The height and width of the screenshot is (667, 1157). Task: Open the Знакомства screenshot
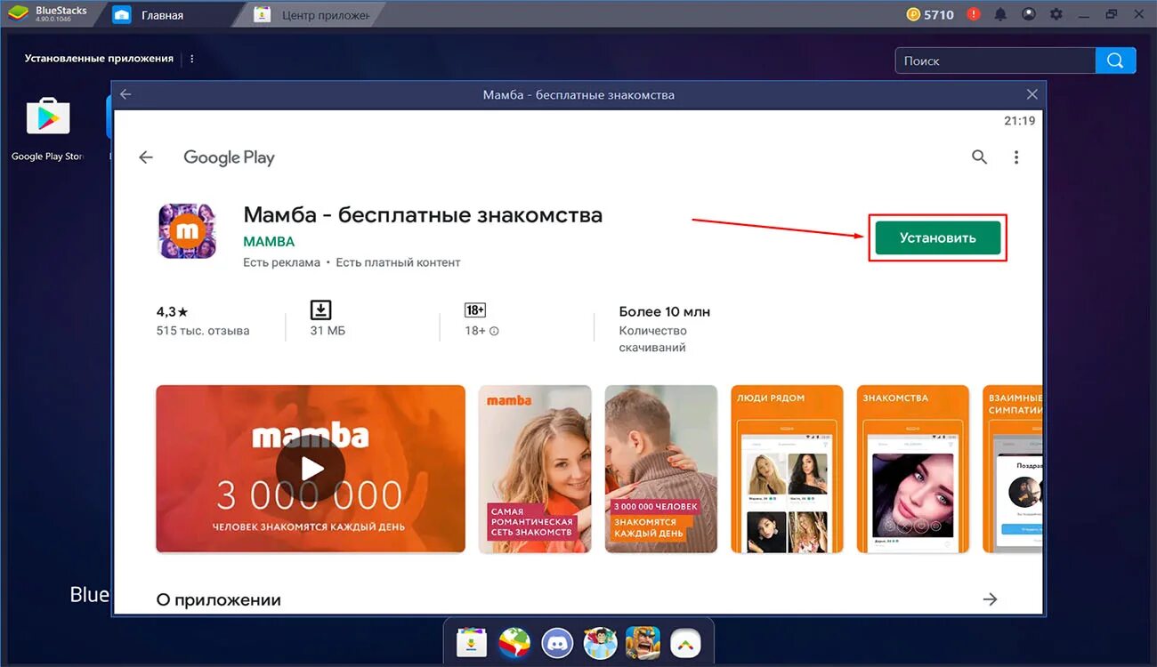tap(913, 469)
